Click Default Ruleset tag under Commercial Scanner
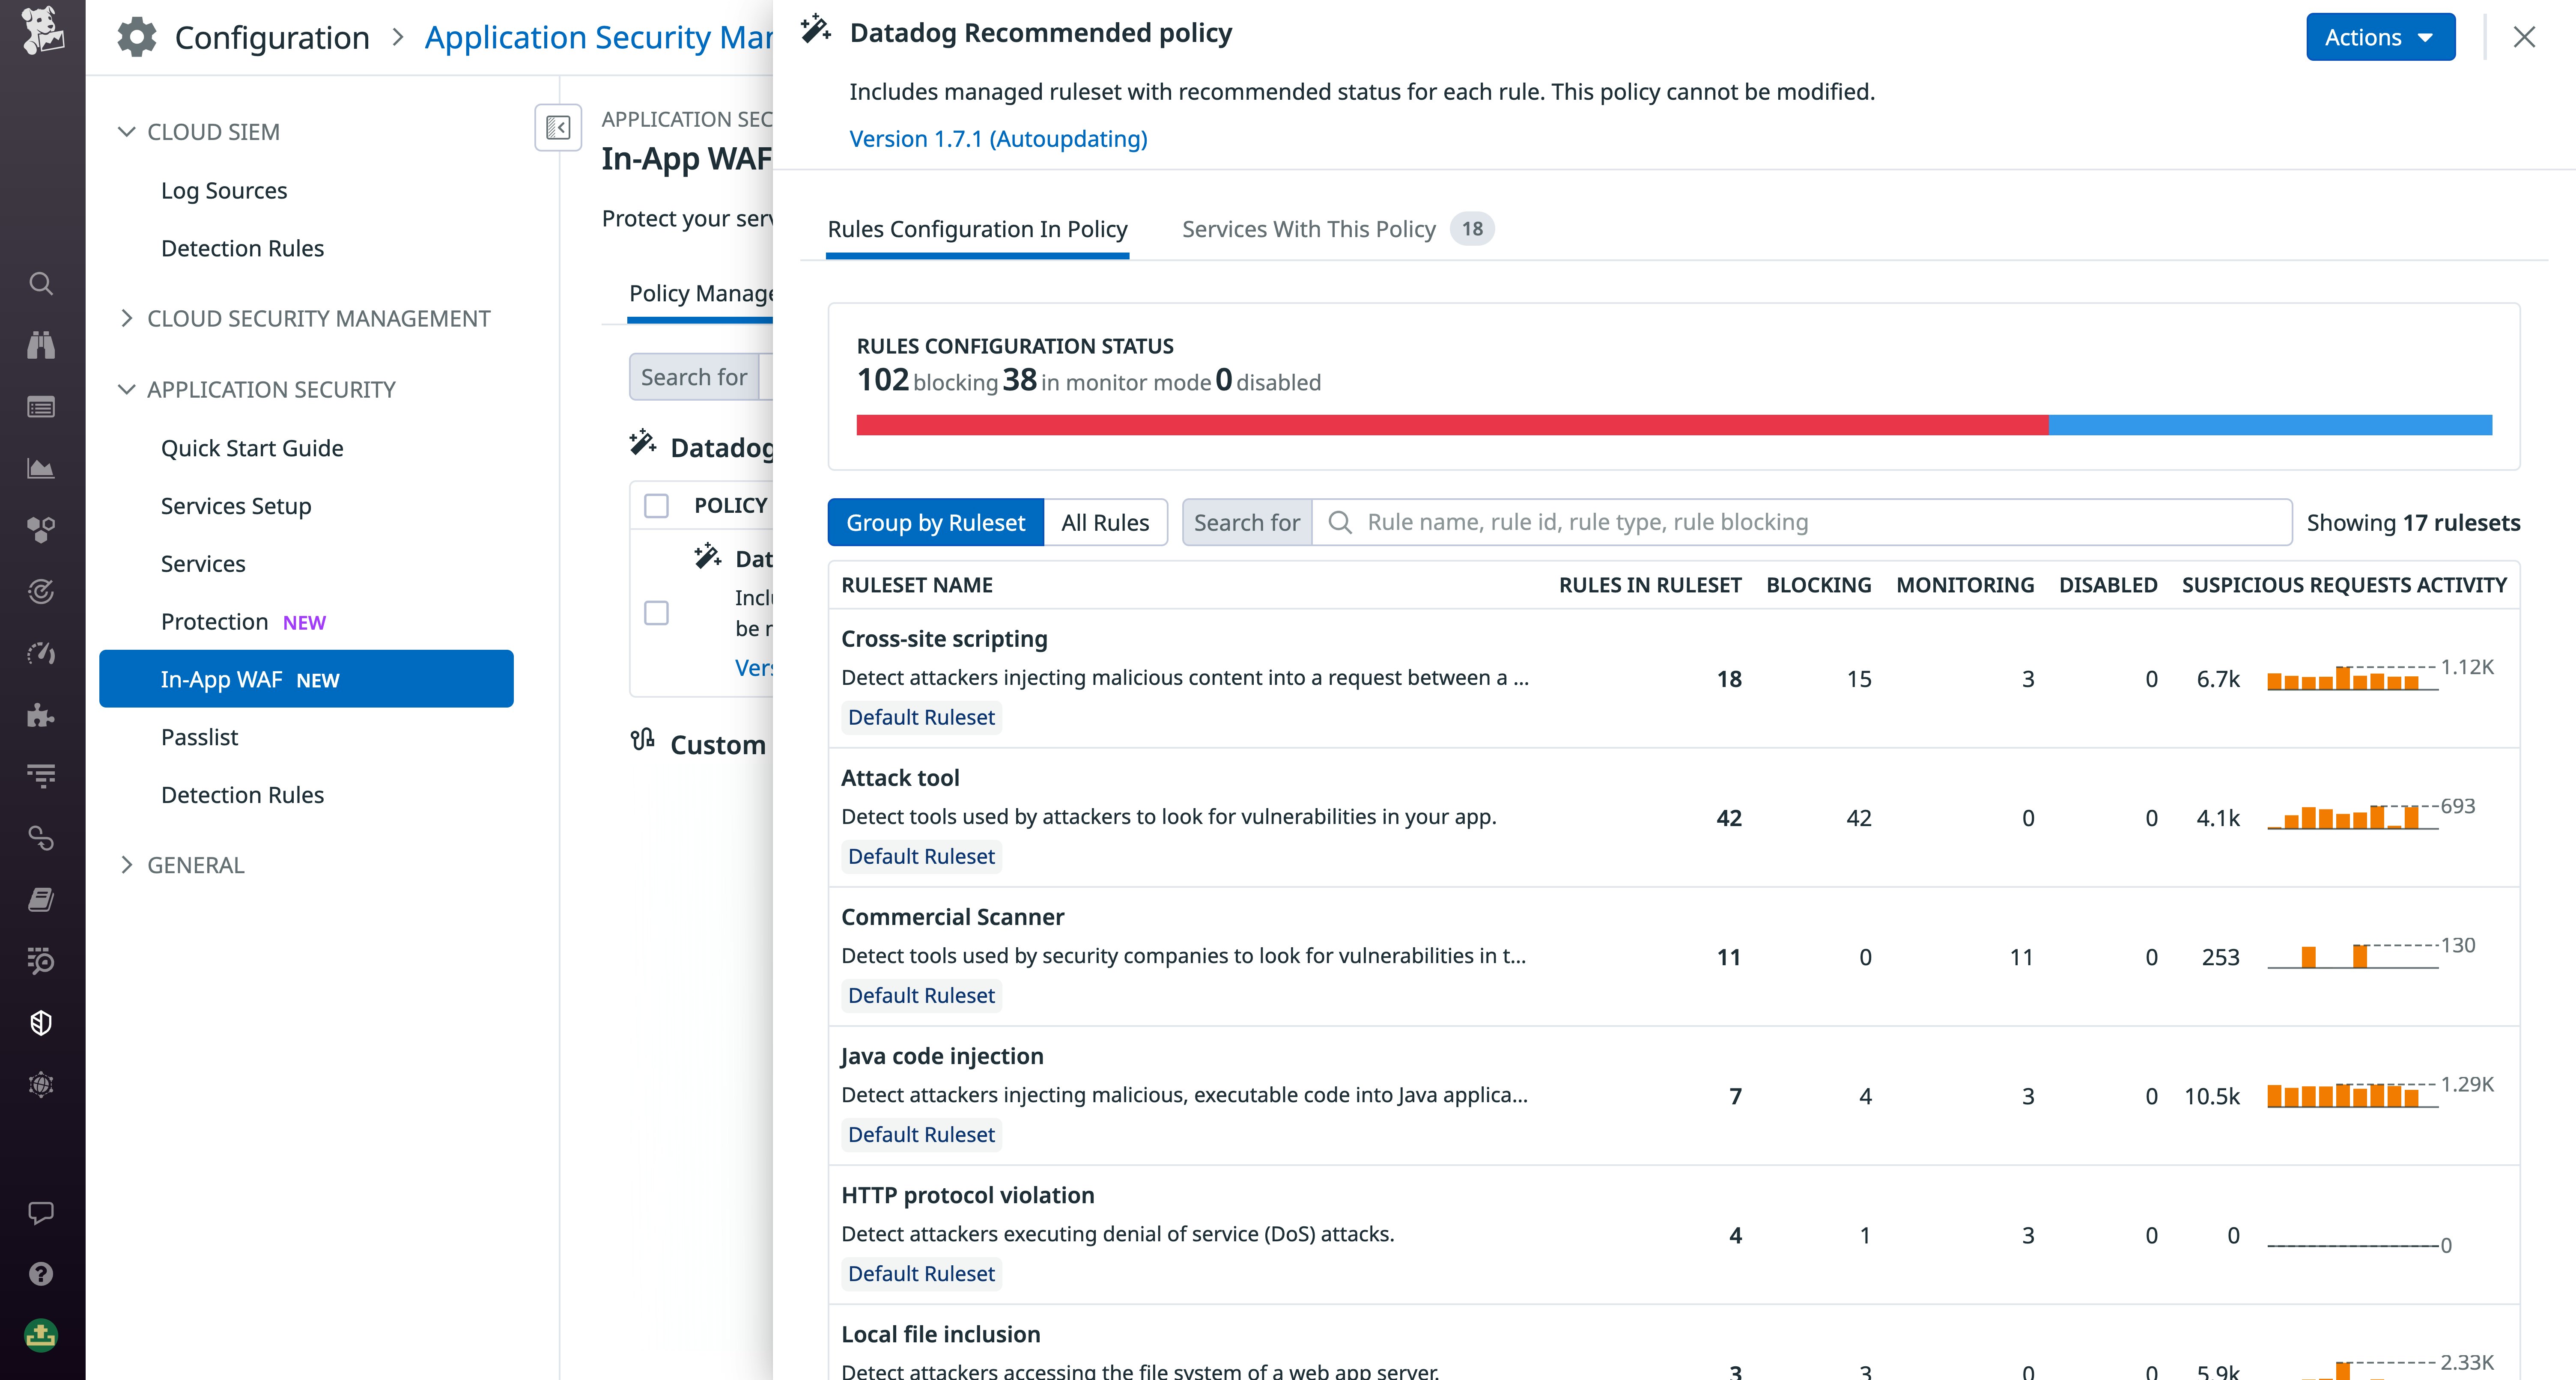This screenshot has width=2576, height=1380. point(921,995)
